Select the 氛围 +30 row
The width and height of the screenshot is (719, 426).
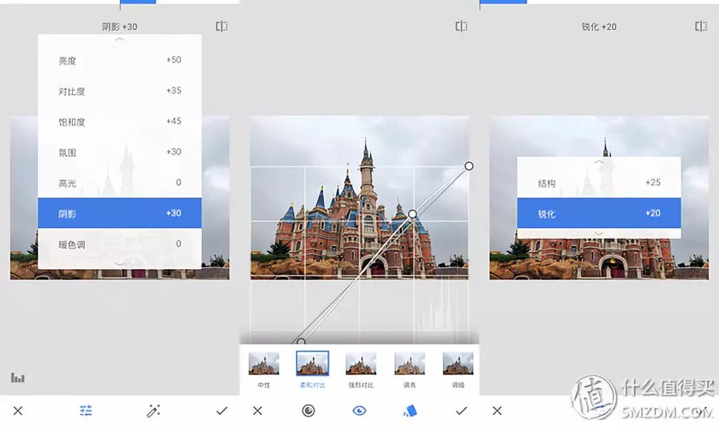[x=120, y=152]
